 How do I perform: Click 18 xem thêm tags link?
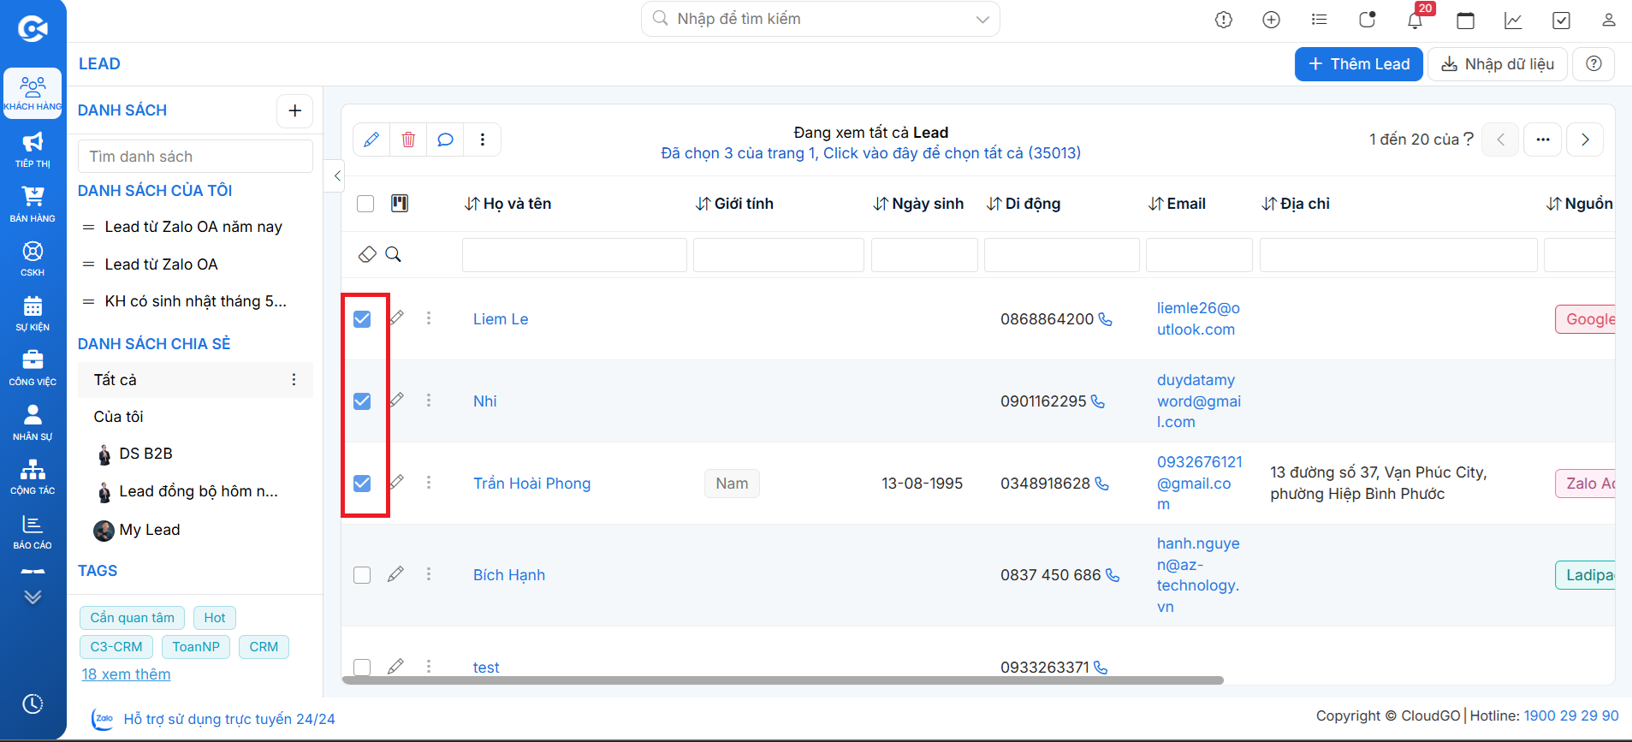click(x=126, y=674)
